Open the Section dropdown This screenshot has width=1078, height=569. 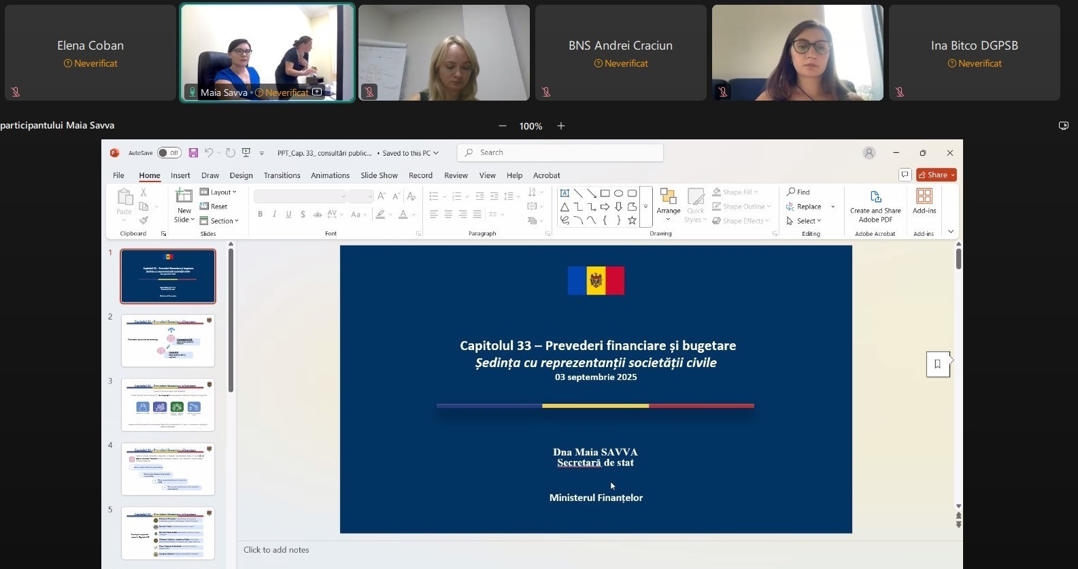(220, 221)
